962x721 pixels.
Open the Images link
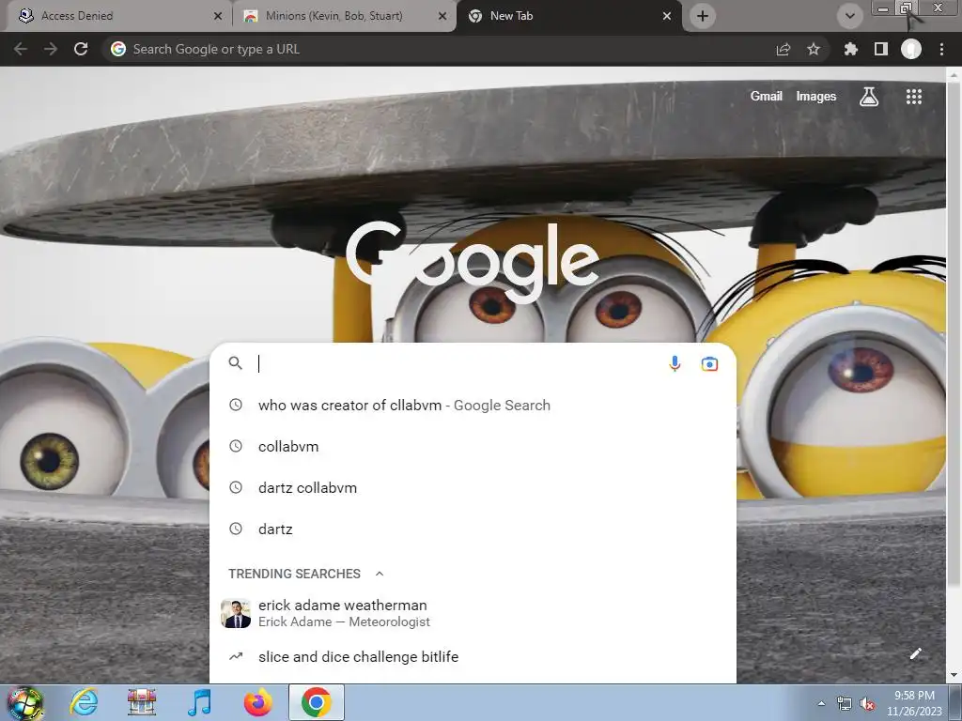click(816, 97)
